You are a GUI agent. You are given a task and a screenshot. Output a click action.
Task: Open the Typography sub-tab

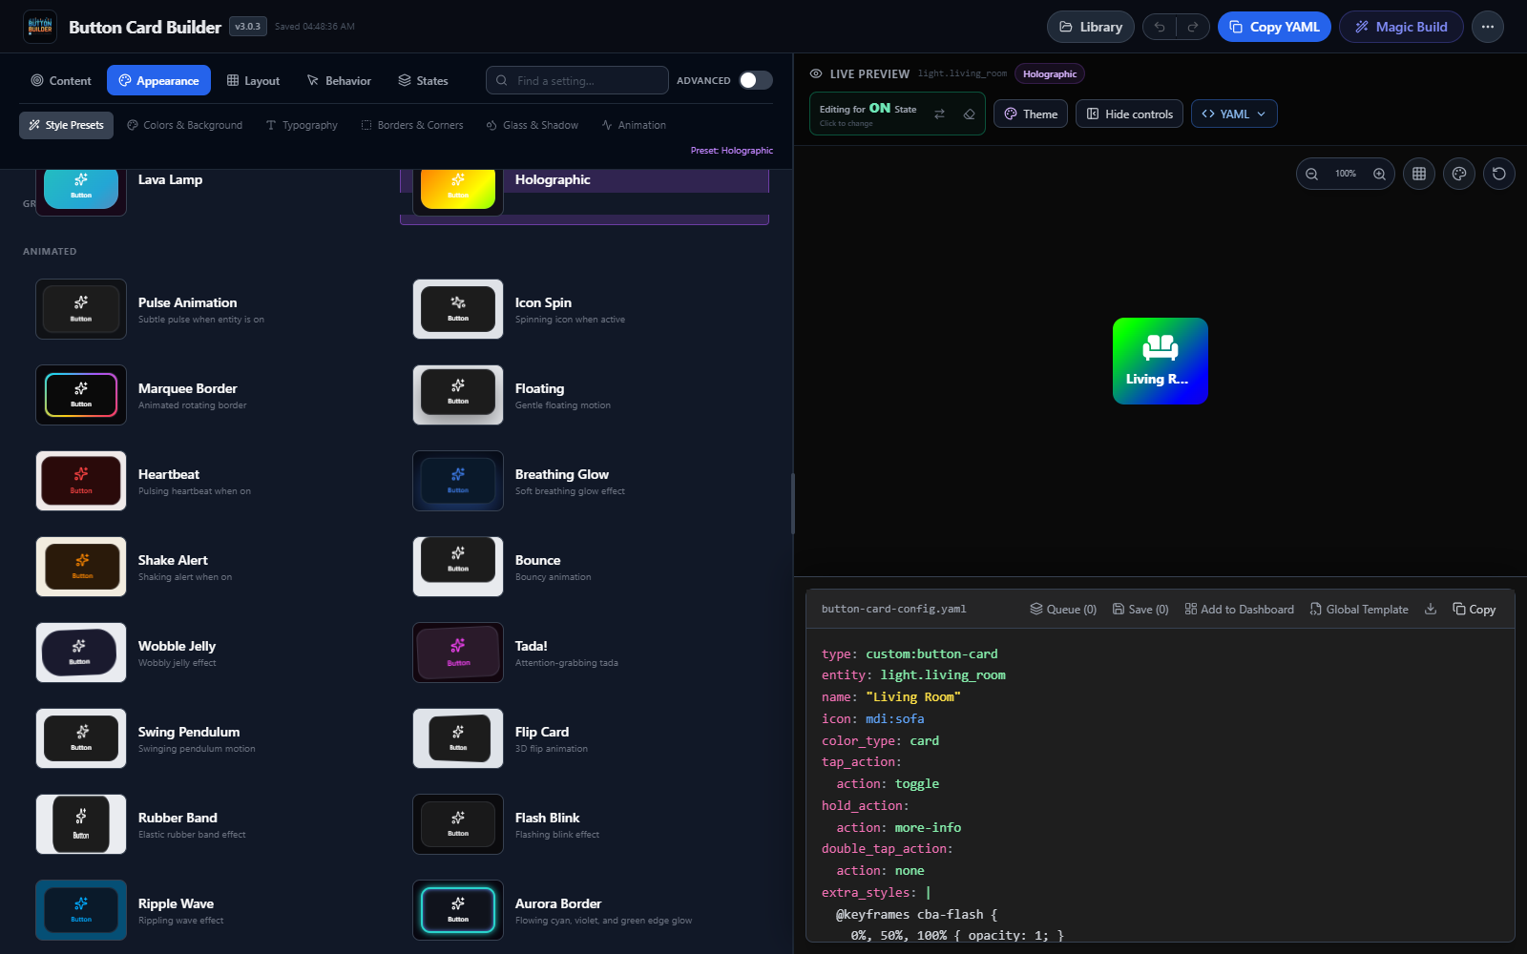302,125
